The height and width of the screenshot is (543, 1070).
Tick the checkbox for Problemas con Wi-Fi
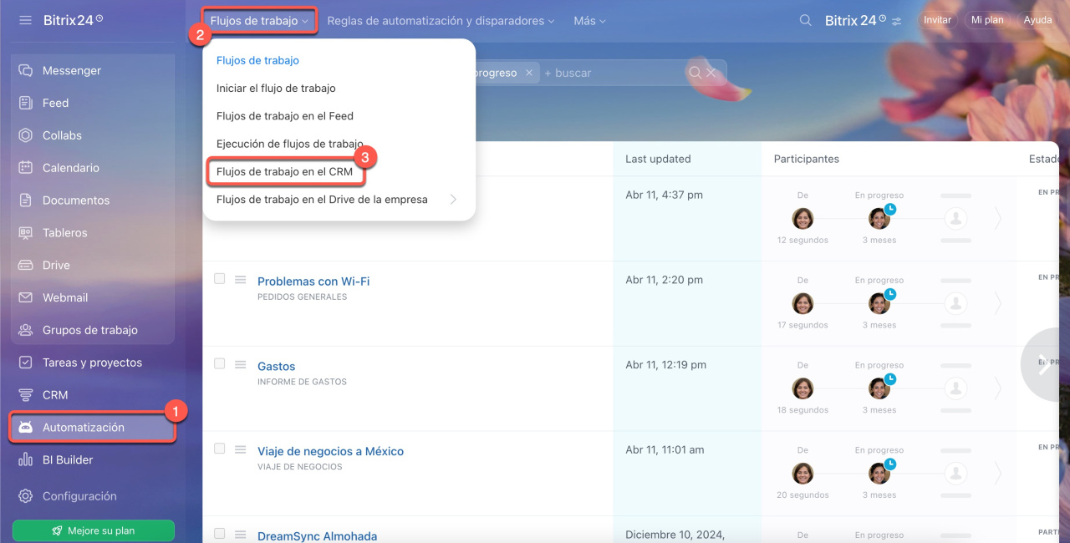pyautogui.click(x=219, y=278)
